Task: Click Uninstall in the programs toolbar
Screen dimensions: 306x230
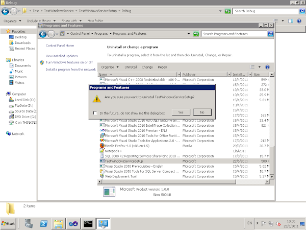Action: tap(131, 67)
